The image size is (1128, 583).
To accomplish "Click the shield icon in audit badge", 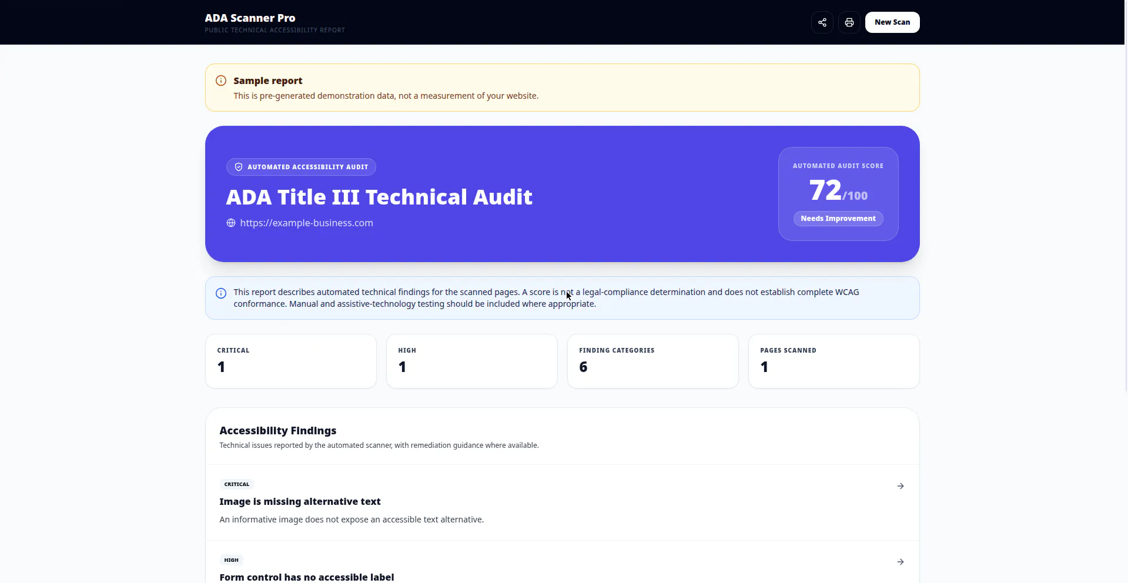I will point(239,167).
